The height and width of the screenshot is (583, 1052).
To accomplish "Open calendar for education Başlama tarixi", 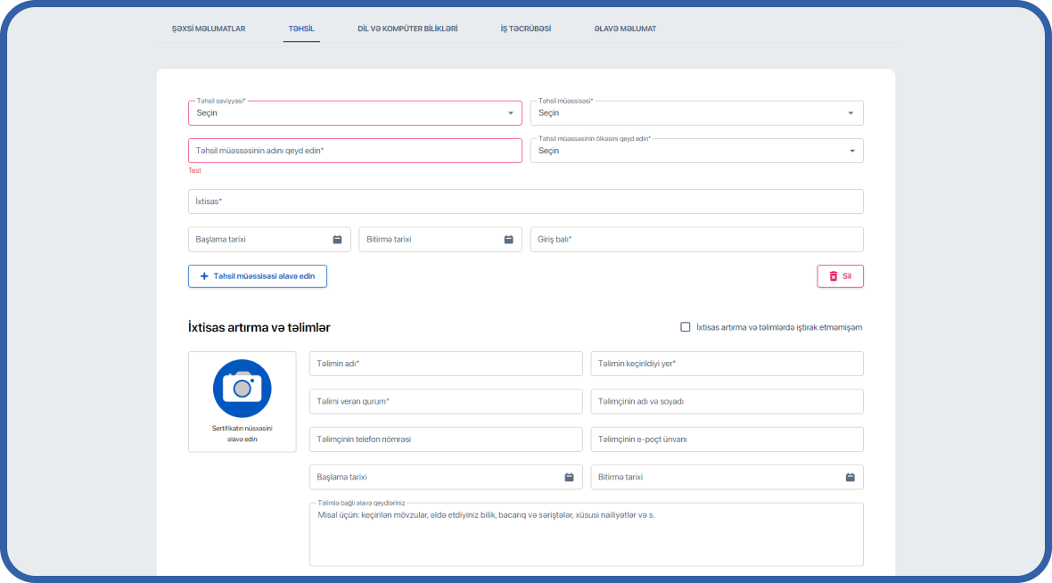I will (x=337, y=240).
